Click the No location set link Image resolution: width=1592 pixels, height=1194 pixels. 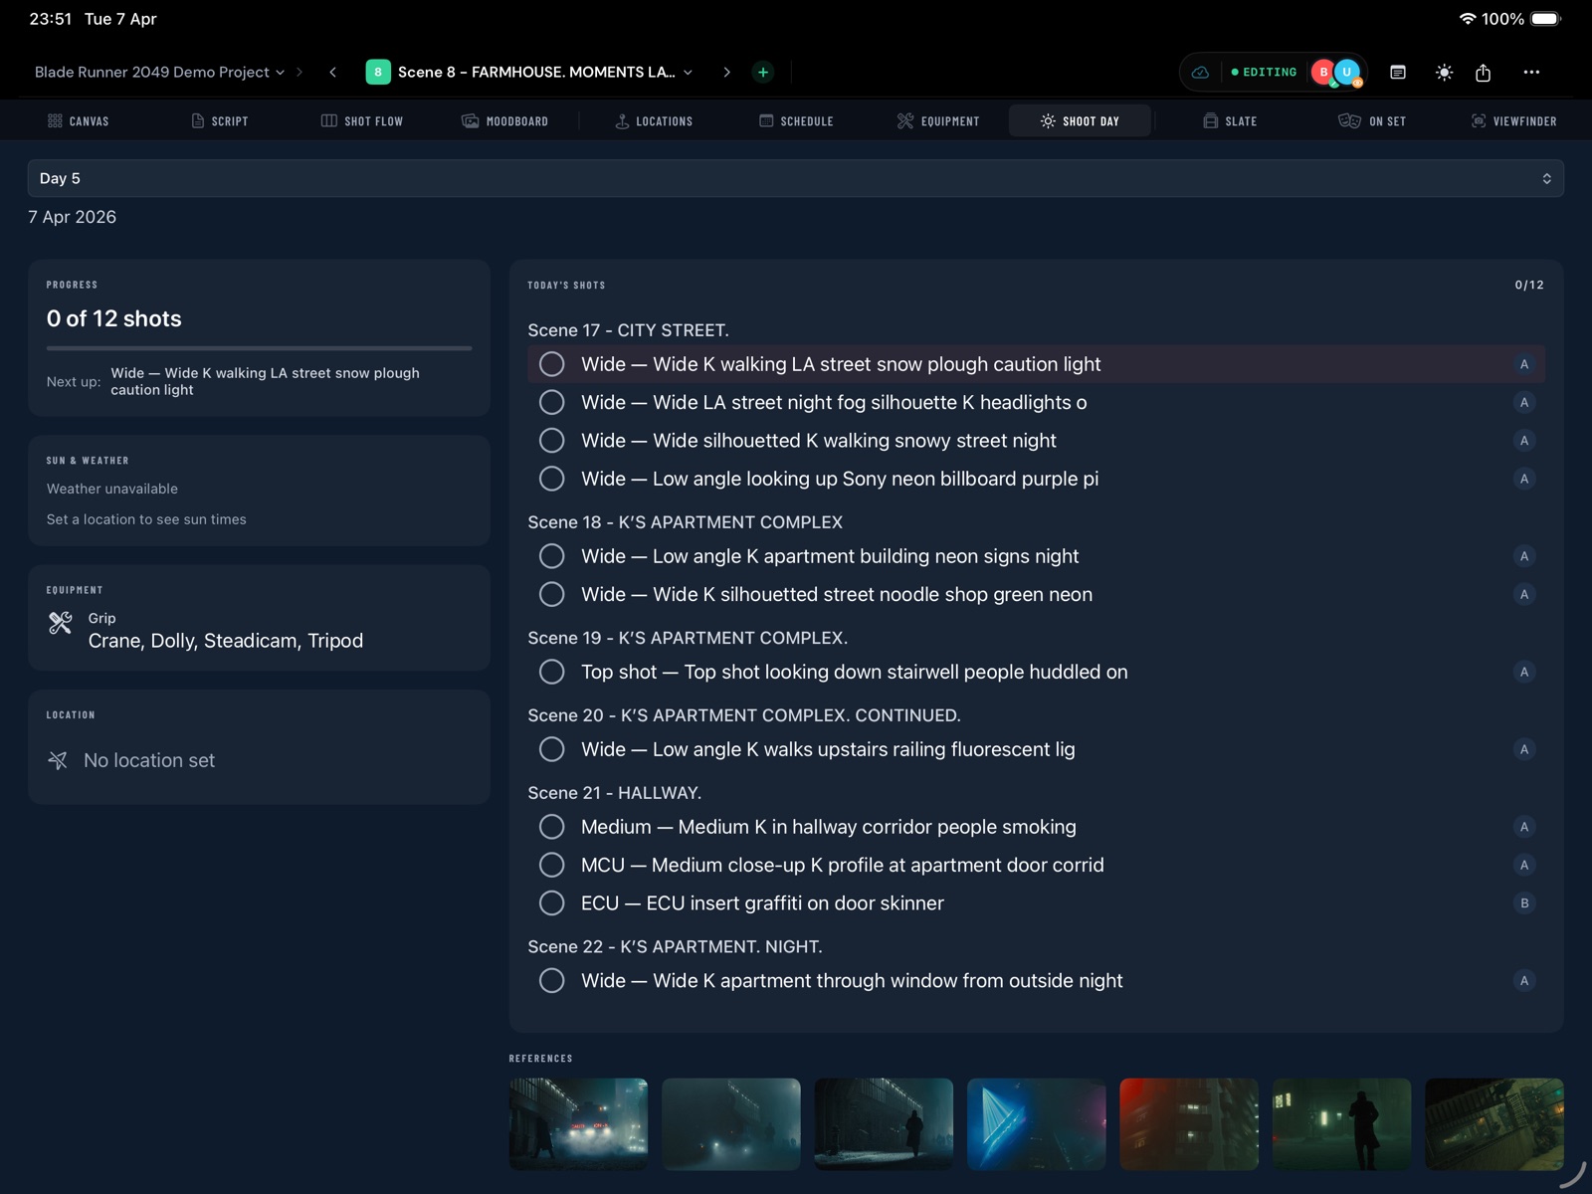pos(149,760)
